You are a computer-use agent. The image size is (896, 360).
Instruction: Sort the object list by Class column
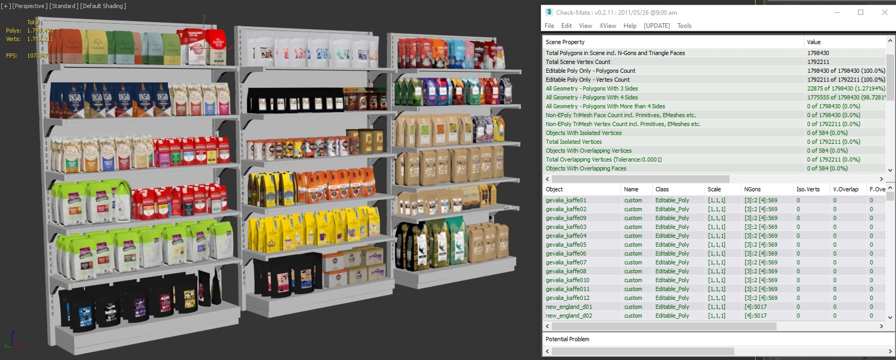coord(678,189)
